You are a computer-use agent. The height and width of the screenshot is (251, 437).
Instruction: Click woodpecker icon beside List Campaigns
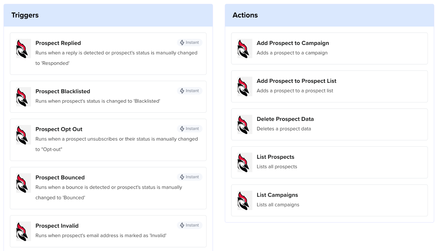point(244,200)
